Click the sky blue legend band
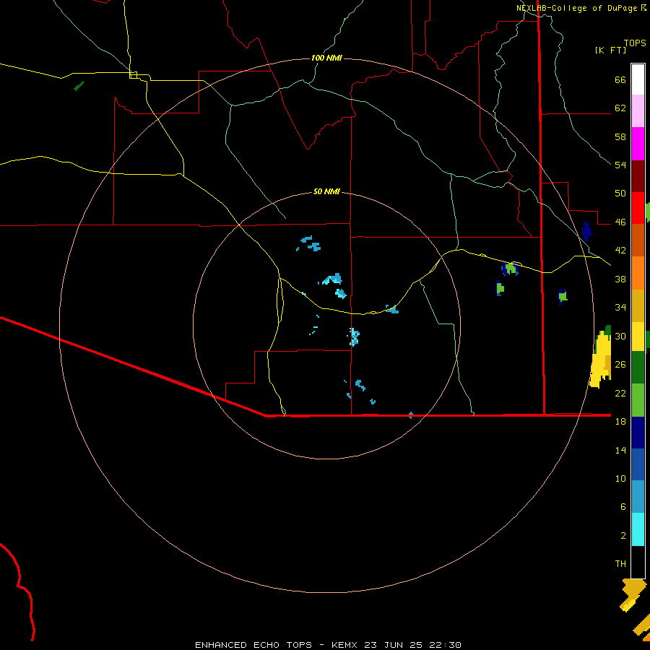This screenshot has height=650, width=650. tap(638, 497)
